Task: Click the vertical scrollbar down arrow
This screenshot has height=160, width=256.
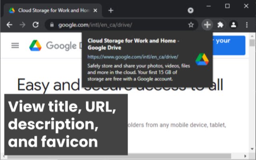Action: [252, 149]
